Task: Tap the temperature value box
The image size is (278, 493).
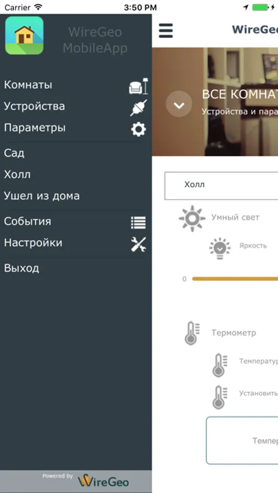Action: click(x=242, y=440)
